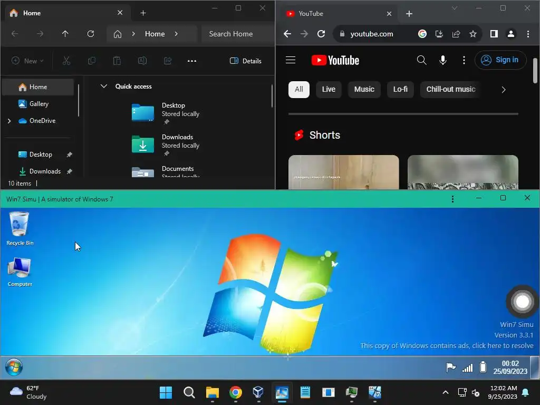Image resolution: width=540 pixels, height=405 pixels.
Task: Click the Action Center flag in Win7 Simu tray
Action: [451, 368]
